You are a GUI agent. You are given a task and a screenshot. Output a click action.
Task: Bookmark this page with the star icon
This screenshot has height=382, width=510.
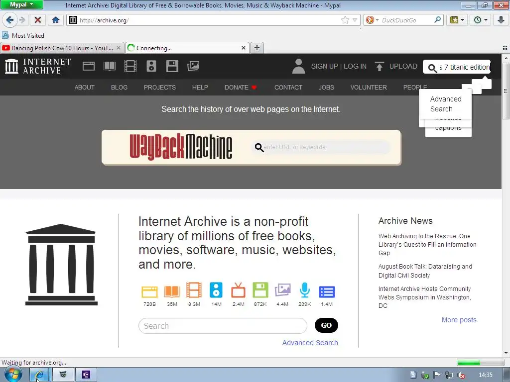point(345,20)
